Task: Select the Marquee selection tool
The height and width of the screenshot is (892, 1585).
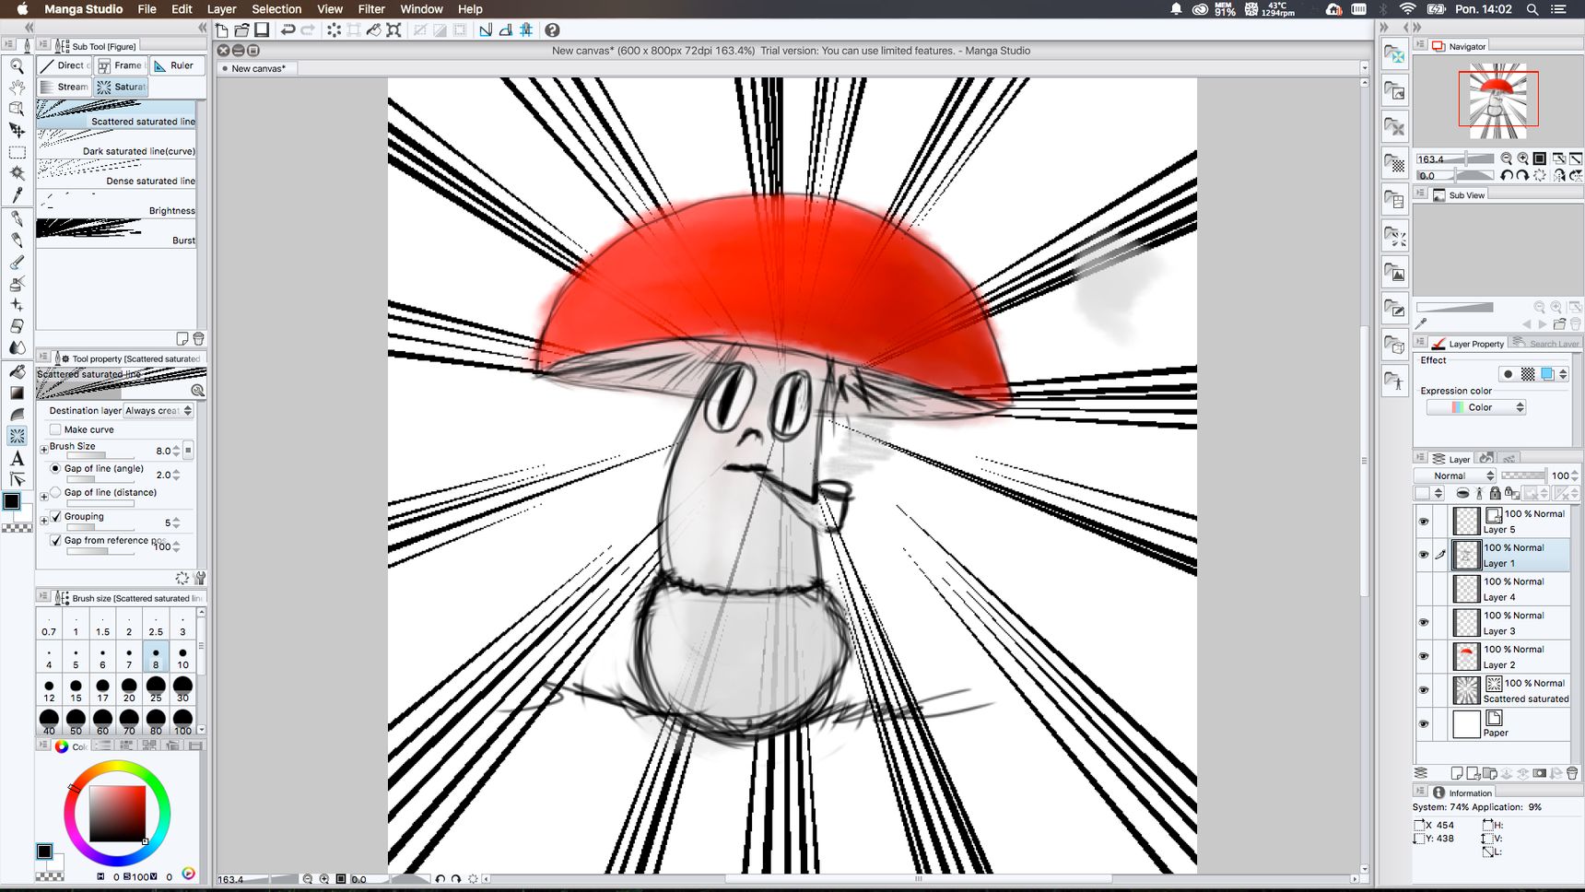Action: [x=17, y=152]
